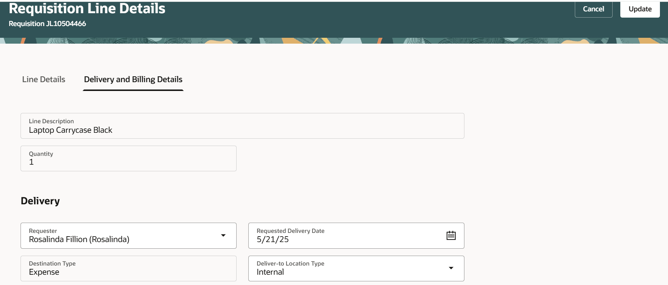Click the Requested Delivery Date value 5/21/25
Screen dimensions: 668x285
pos(273,240)
